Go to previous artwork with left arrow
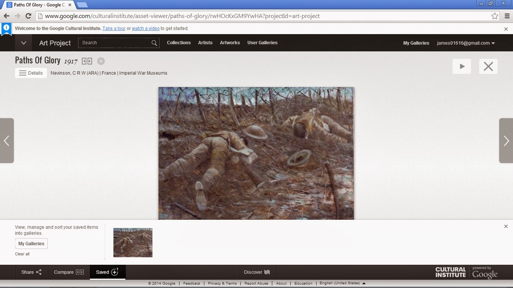The width and height of the screenshot is (513, 288). [x=7, y=141]
